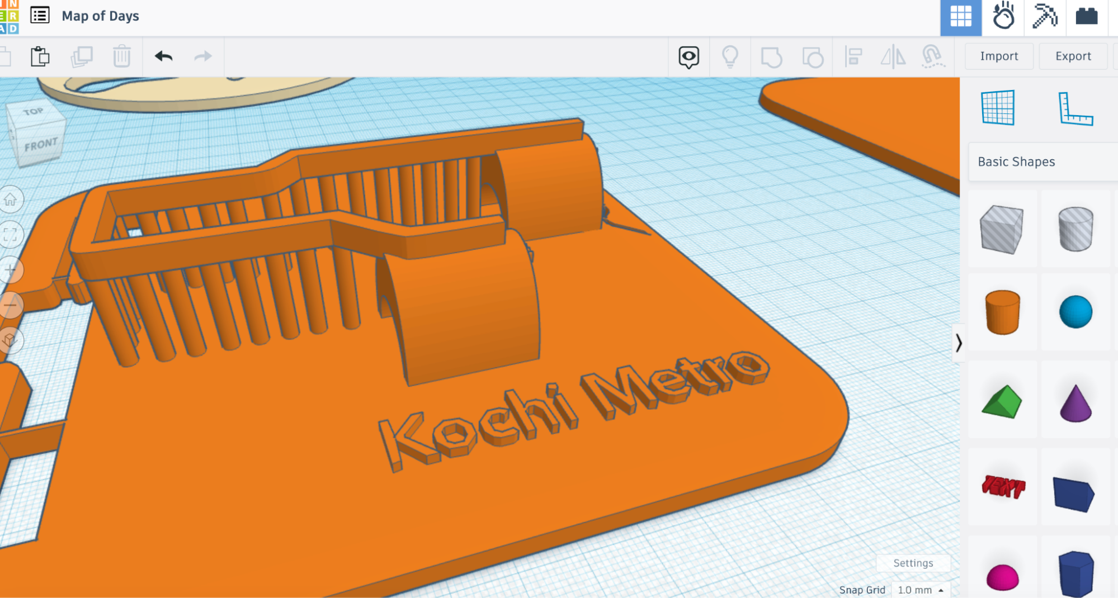
Task: Select the Ruler tool
Action: pyautogui.click(x=1075, y=108)
